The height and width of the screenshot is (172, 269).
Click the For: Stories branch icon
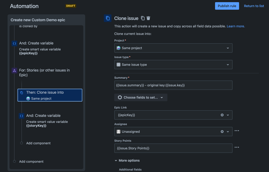click(x=14, y=70)
